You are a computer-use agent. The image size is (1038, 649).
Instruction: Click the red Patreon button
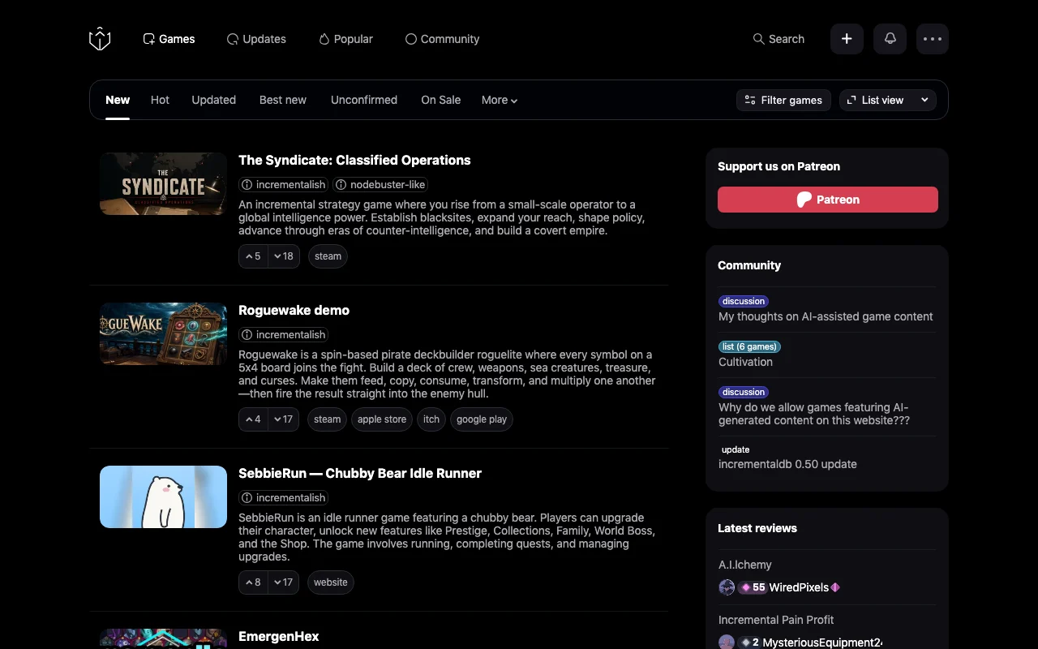(828, 200)
